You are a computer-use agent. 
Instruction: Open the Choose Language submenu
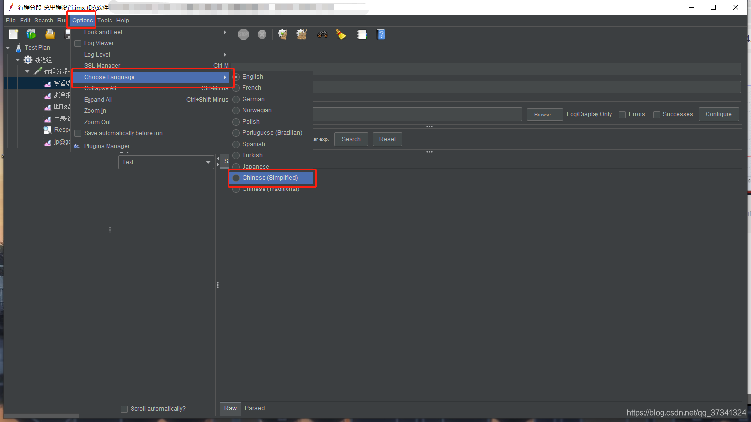151,77
